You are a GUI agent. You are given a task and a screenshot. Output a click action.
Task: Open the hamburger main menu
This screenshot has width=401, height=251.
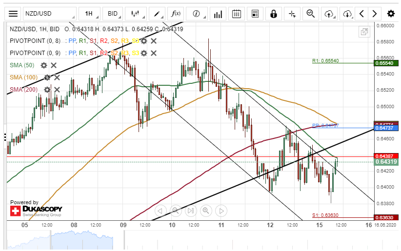[13, 14]
